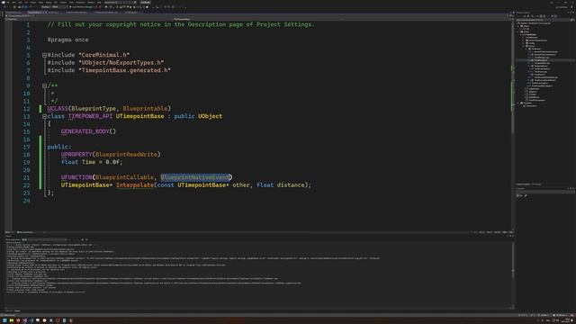Click 'Blueprintable' specifier on line 12
This screenshot has height=324, width=576.
(145, 109)
